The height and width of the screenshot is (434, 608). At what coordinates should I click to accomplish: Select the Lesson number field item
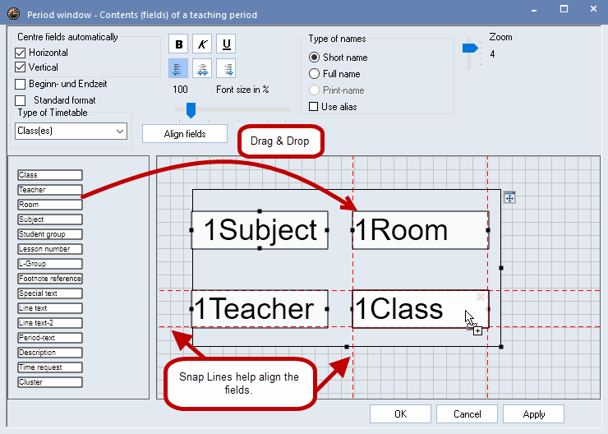(x=50, y=249)
